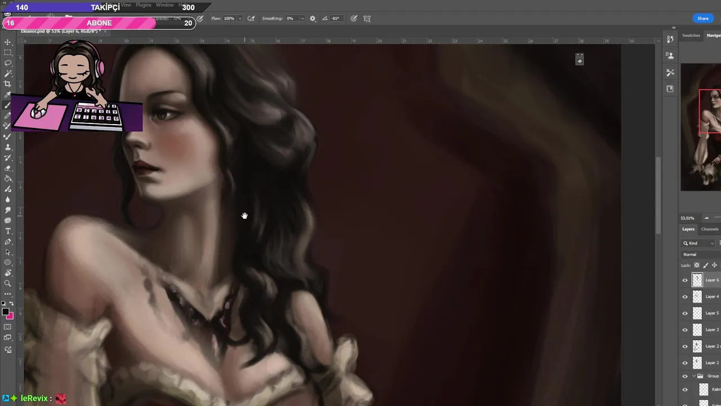Hide Layer 4 visibility eye
Image resolution: width=721 pixels, height=406 pixels.
tap(685, 297)
